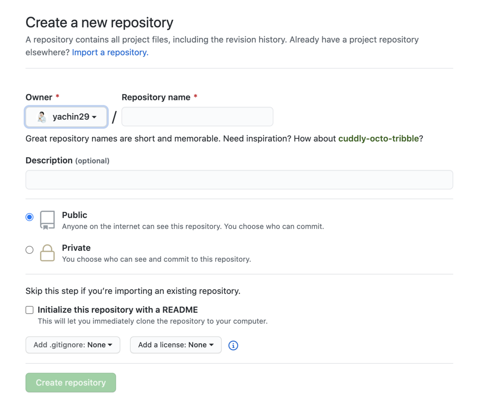Use the cuddly-octo-tribble name suggestion

(378, 139)
